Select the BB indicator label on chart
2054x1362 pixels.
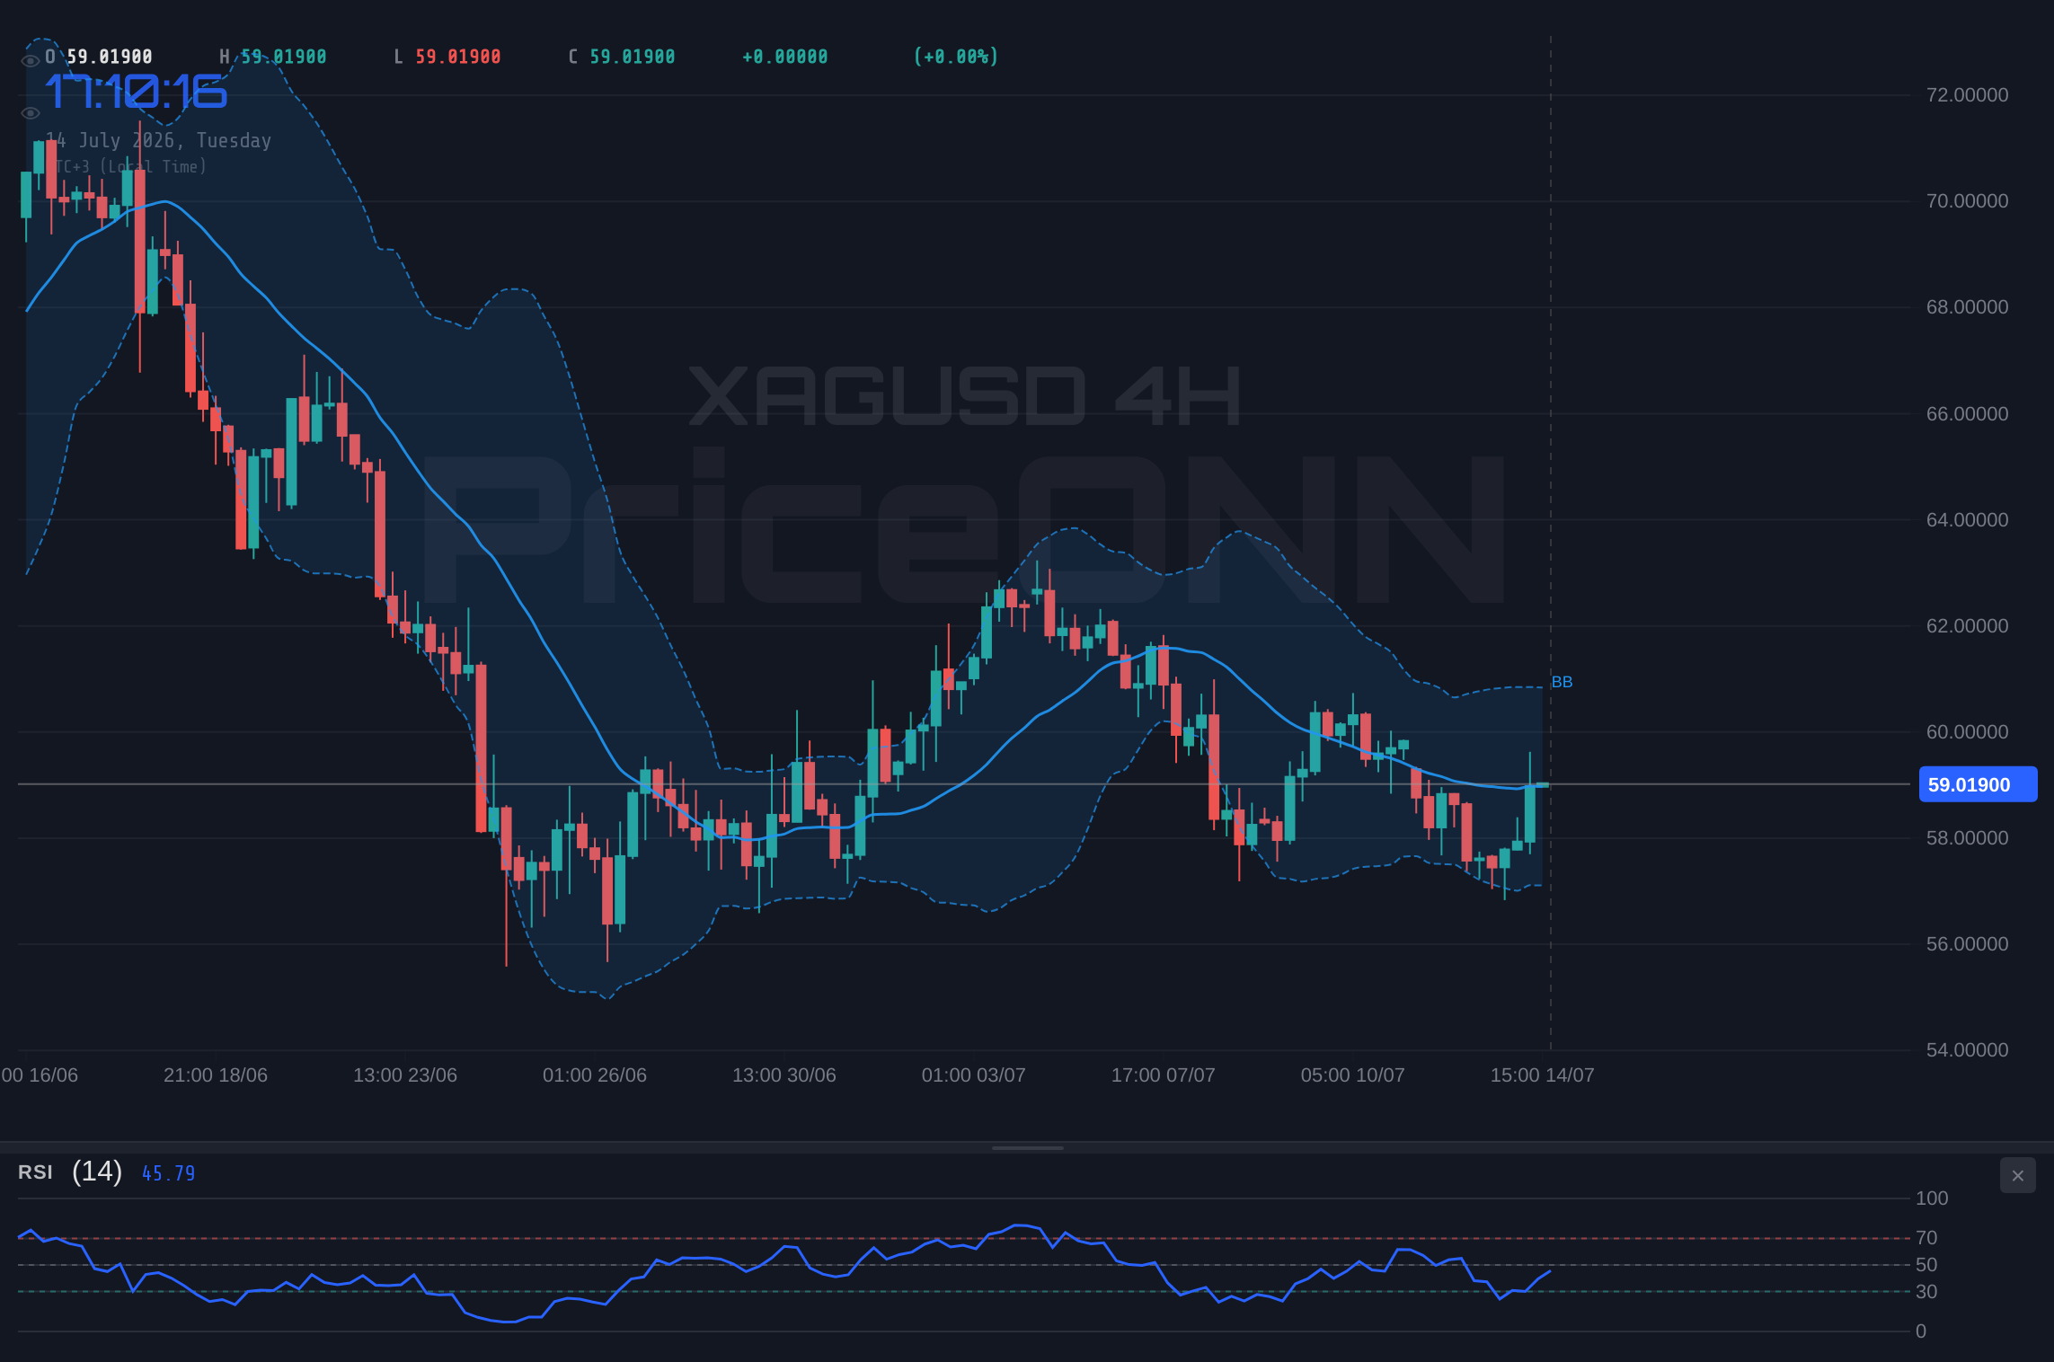tap(1562, 682)
